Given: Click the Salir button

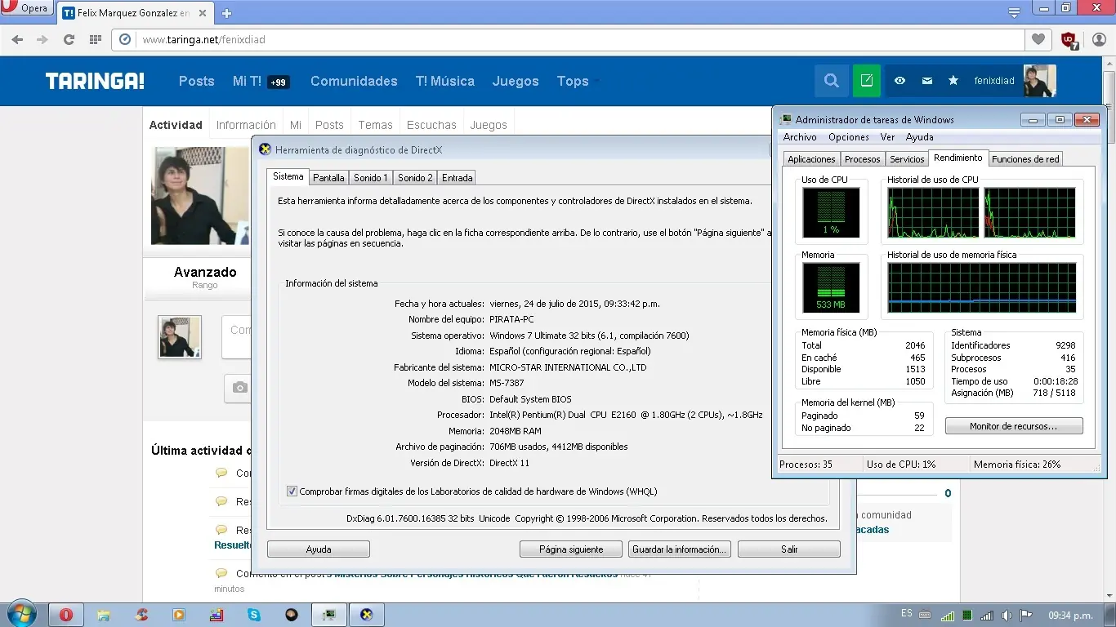Looking at the screenshot, I should 789,549.
